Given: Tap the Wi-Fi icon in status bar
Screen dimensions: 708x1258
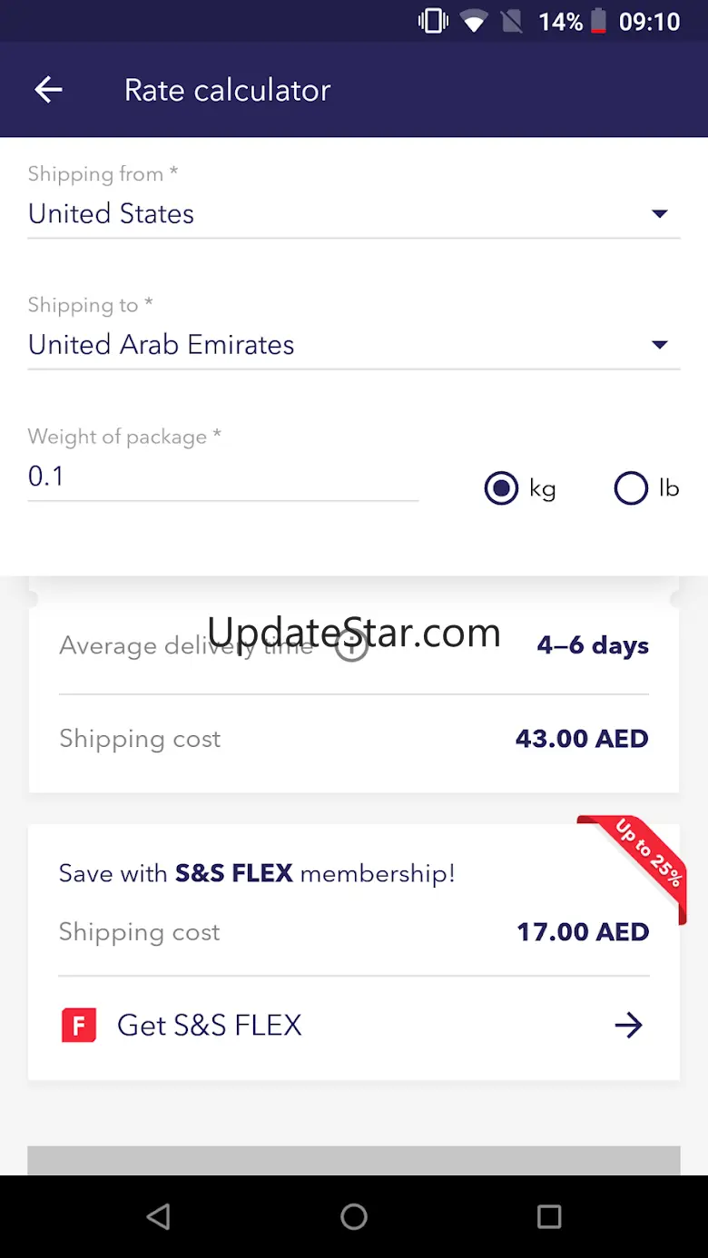Looking at the screenshot, I should click(x=473, y=21).
